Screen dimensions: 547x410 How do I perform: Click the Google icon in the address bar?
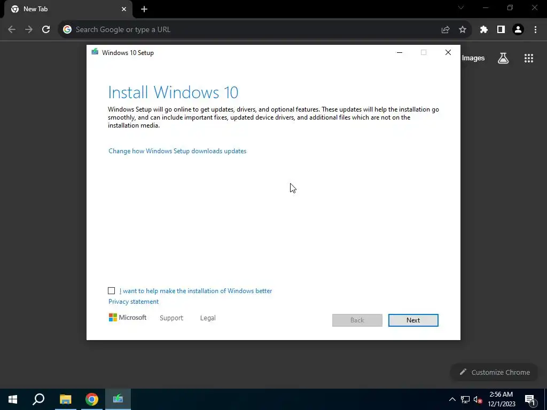tap(67, 30)
